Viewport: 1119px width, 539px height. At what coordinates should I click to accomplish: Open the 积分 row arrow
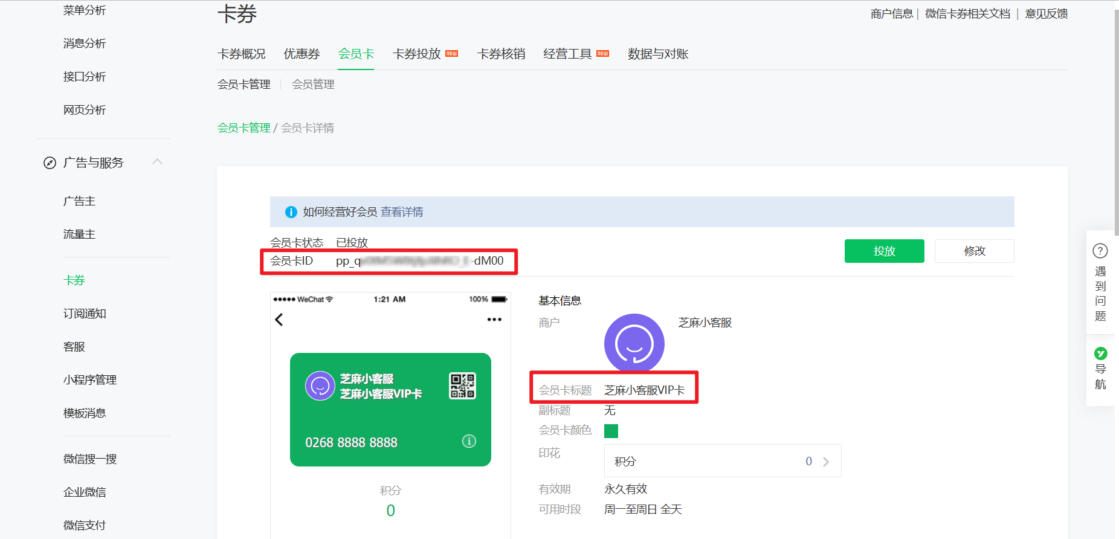click(x=826, y=462)
